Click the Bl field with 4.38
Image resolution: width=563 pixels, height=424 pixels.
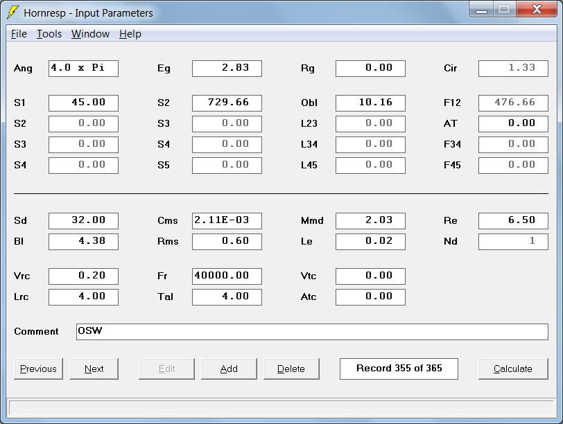83,241
